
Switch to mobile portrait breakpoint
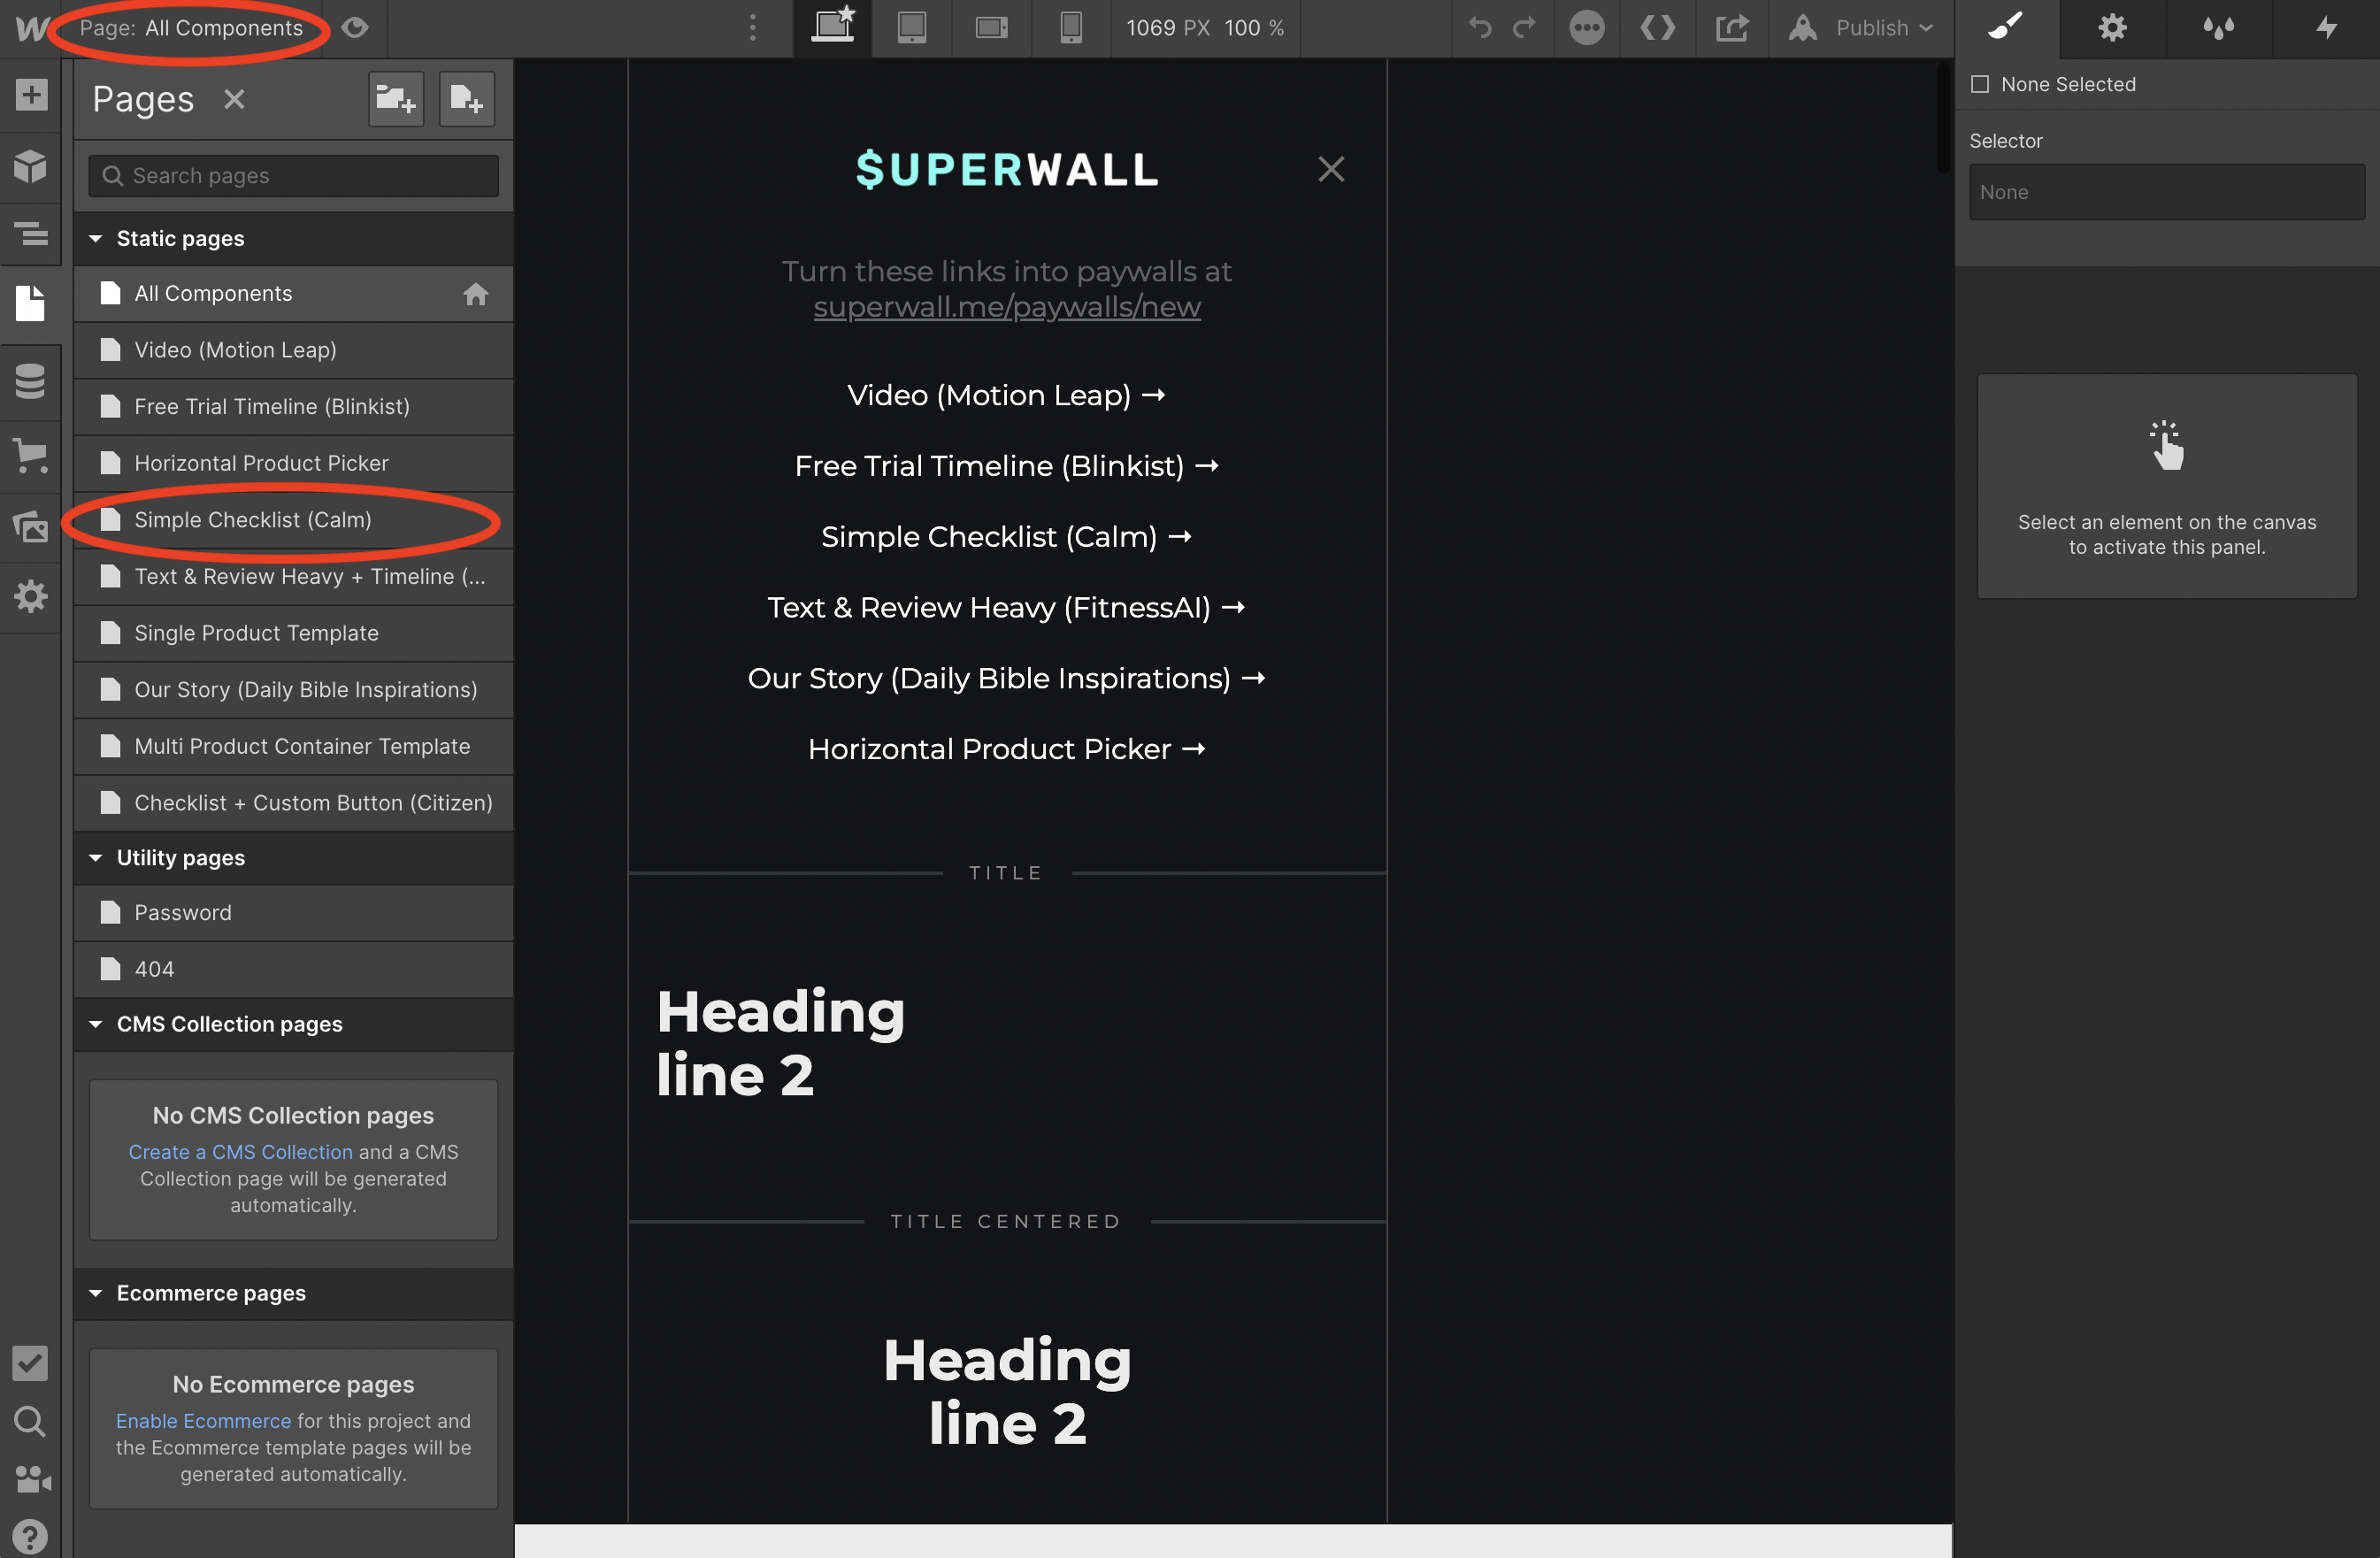tap(1070, 28)
